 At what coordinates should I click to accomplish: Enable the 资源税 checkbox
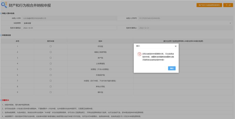coord(51,69)
